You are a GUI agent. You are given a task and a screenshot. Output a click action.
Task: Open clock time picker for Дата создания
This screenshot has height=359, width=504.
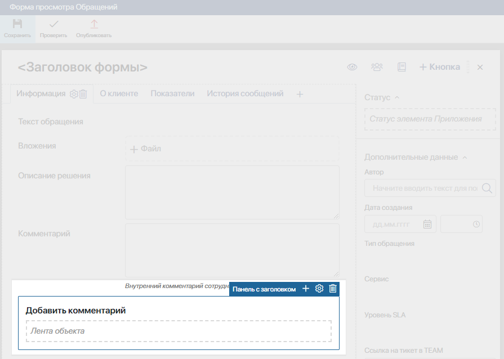(476, 224)
